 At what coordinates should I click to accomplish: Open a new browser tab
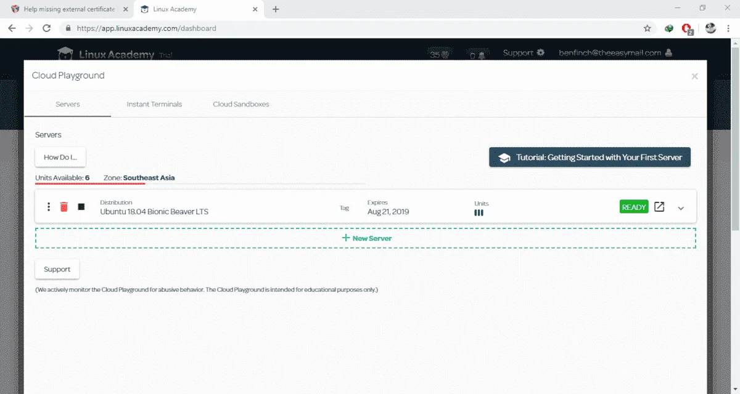[276, 9]
